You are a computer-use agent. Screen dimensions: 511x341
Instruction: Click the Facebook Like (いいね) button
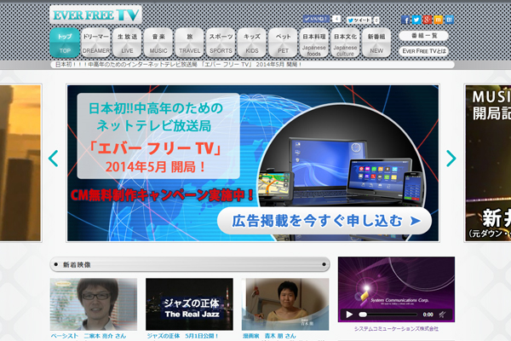tap(316, 19)
